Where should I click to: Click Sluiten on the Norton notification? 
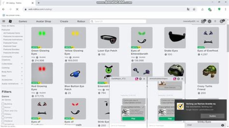click(x=217, y=116)
